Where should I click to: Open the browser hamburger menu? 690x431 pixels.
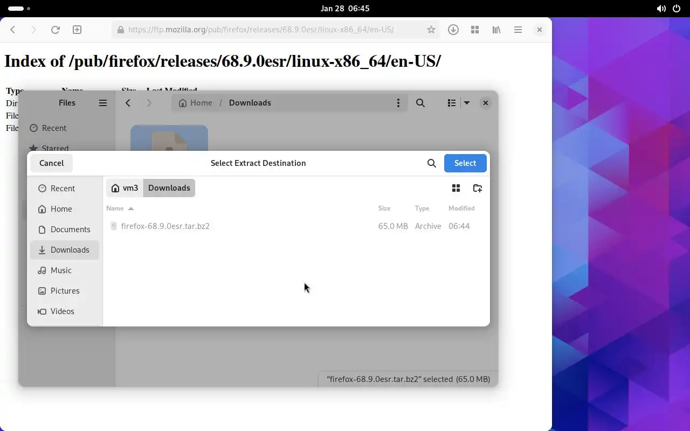[x=518, y=30]
